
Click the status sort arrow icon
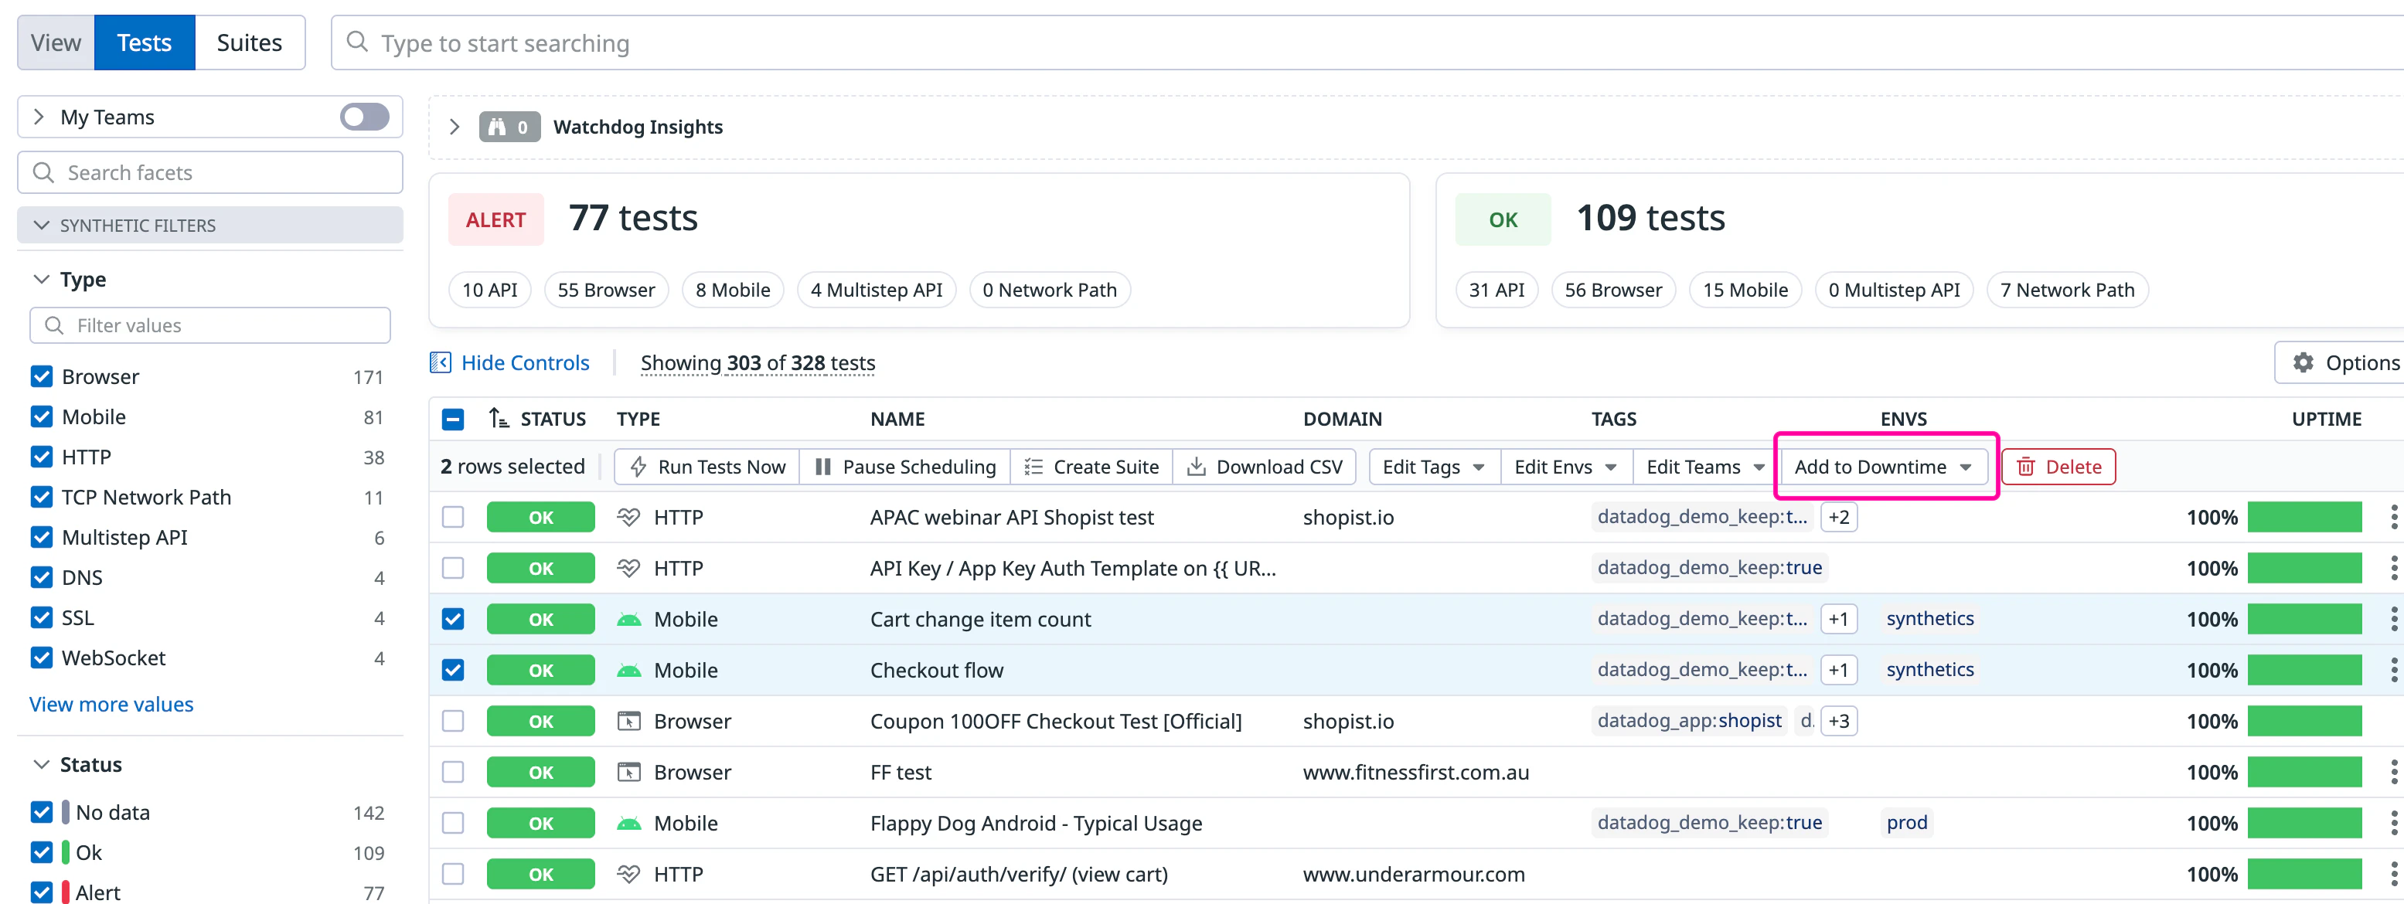[x=499, y=419]
